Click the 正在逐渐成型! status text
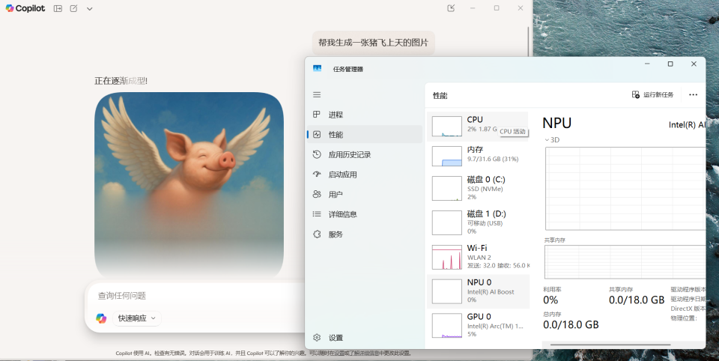The width and height of the screenshot is (719, 361). pyautogui.click(x=121, y=81)
